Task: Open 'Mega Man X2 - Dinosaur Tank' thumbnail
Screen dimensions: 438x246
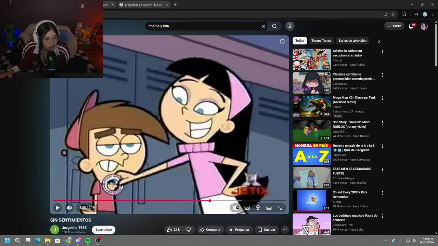Action: [312, 106]
